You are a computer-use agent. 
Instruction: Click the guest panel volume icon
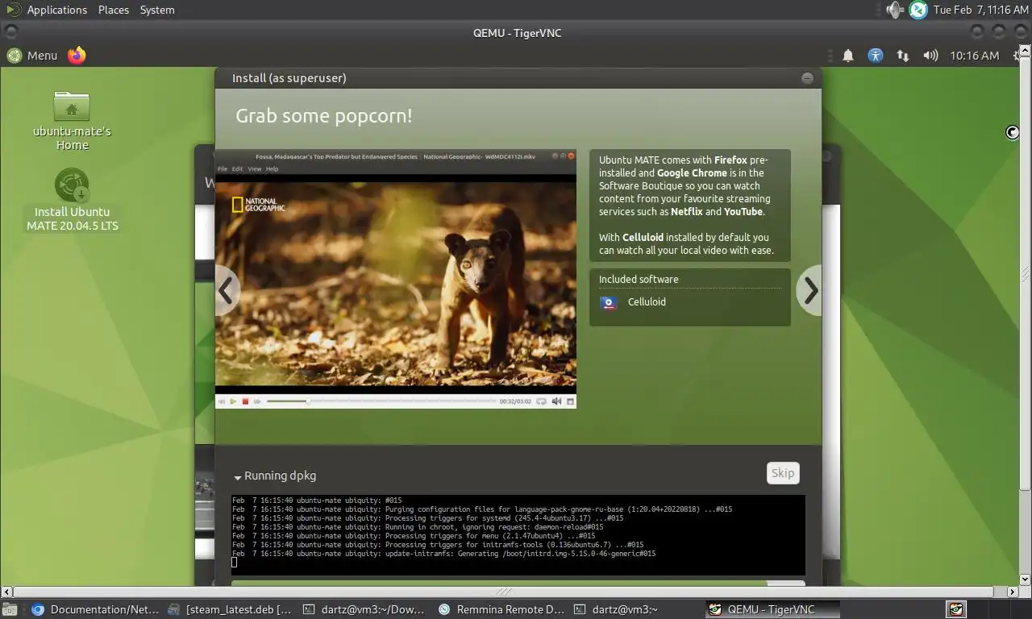point(930,56)
